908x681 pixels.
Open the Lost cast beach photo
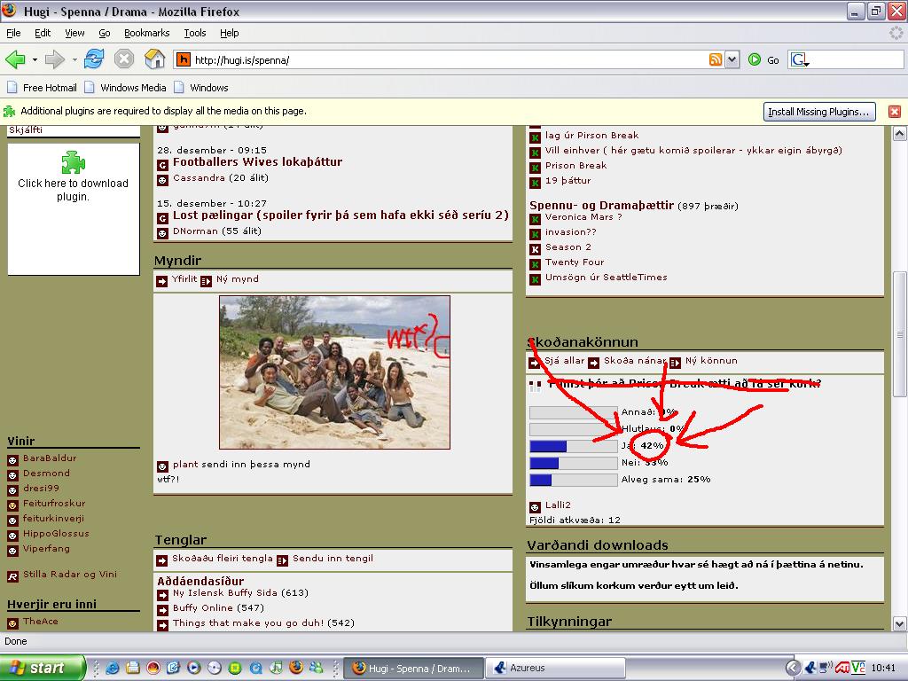click(334, 372)
